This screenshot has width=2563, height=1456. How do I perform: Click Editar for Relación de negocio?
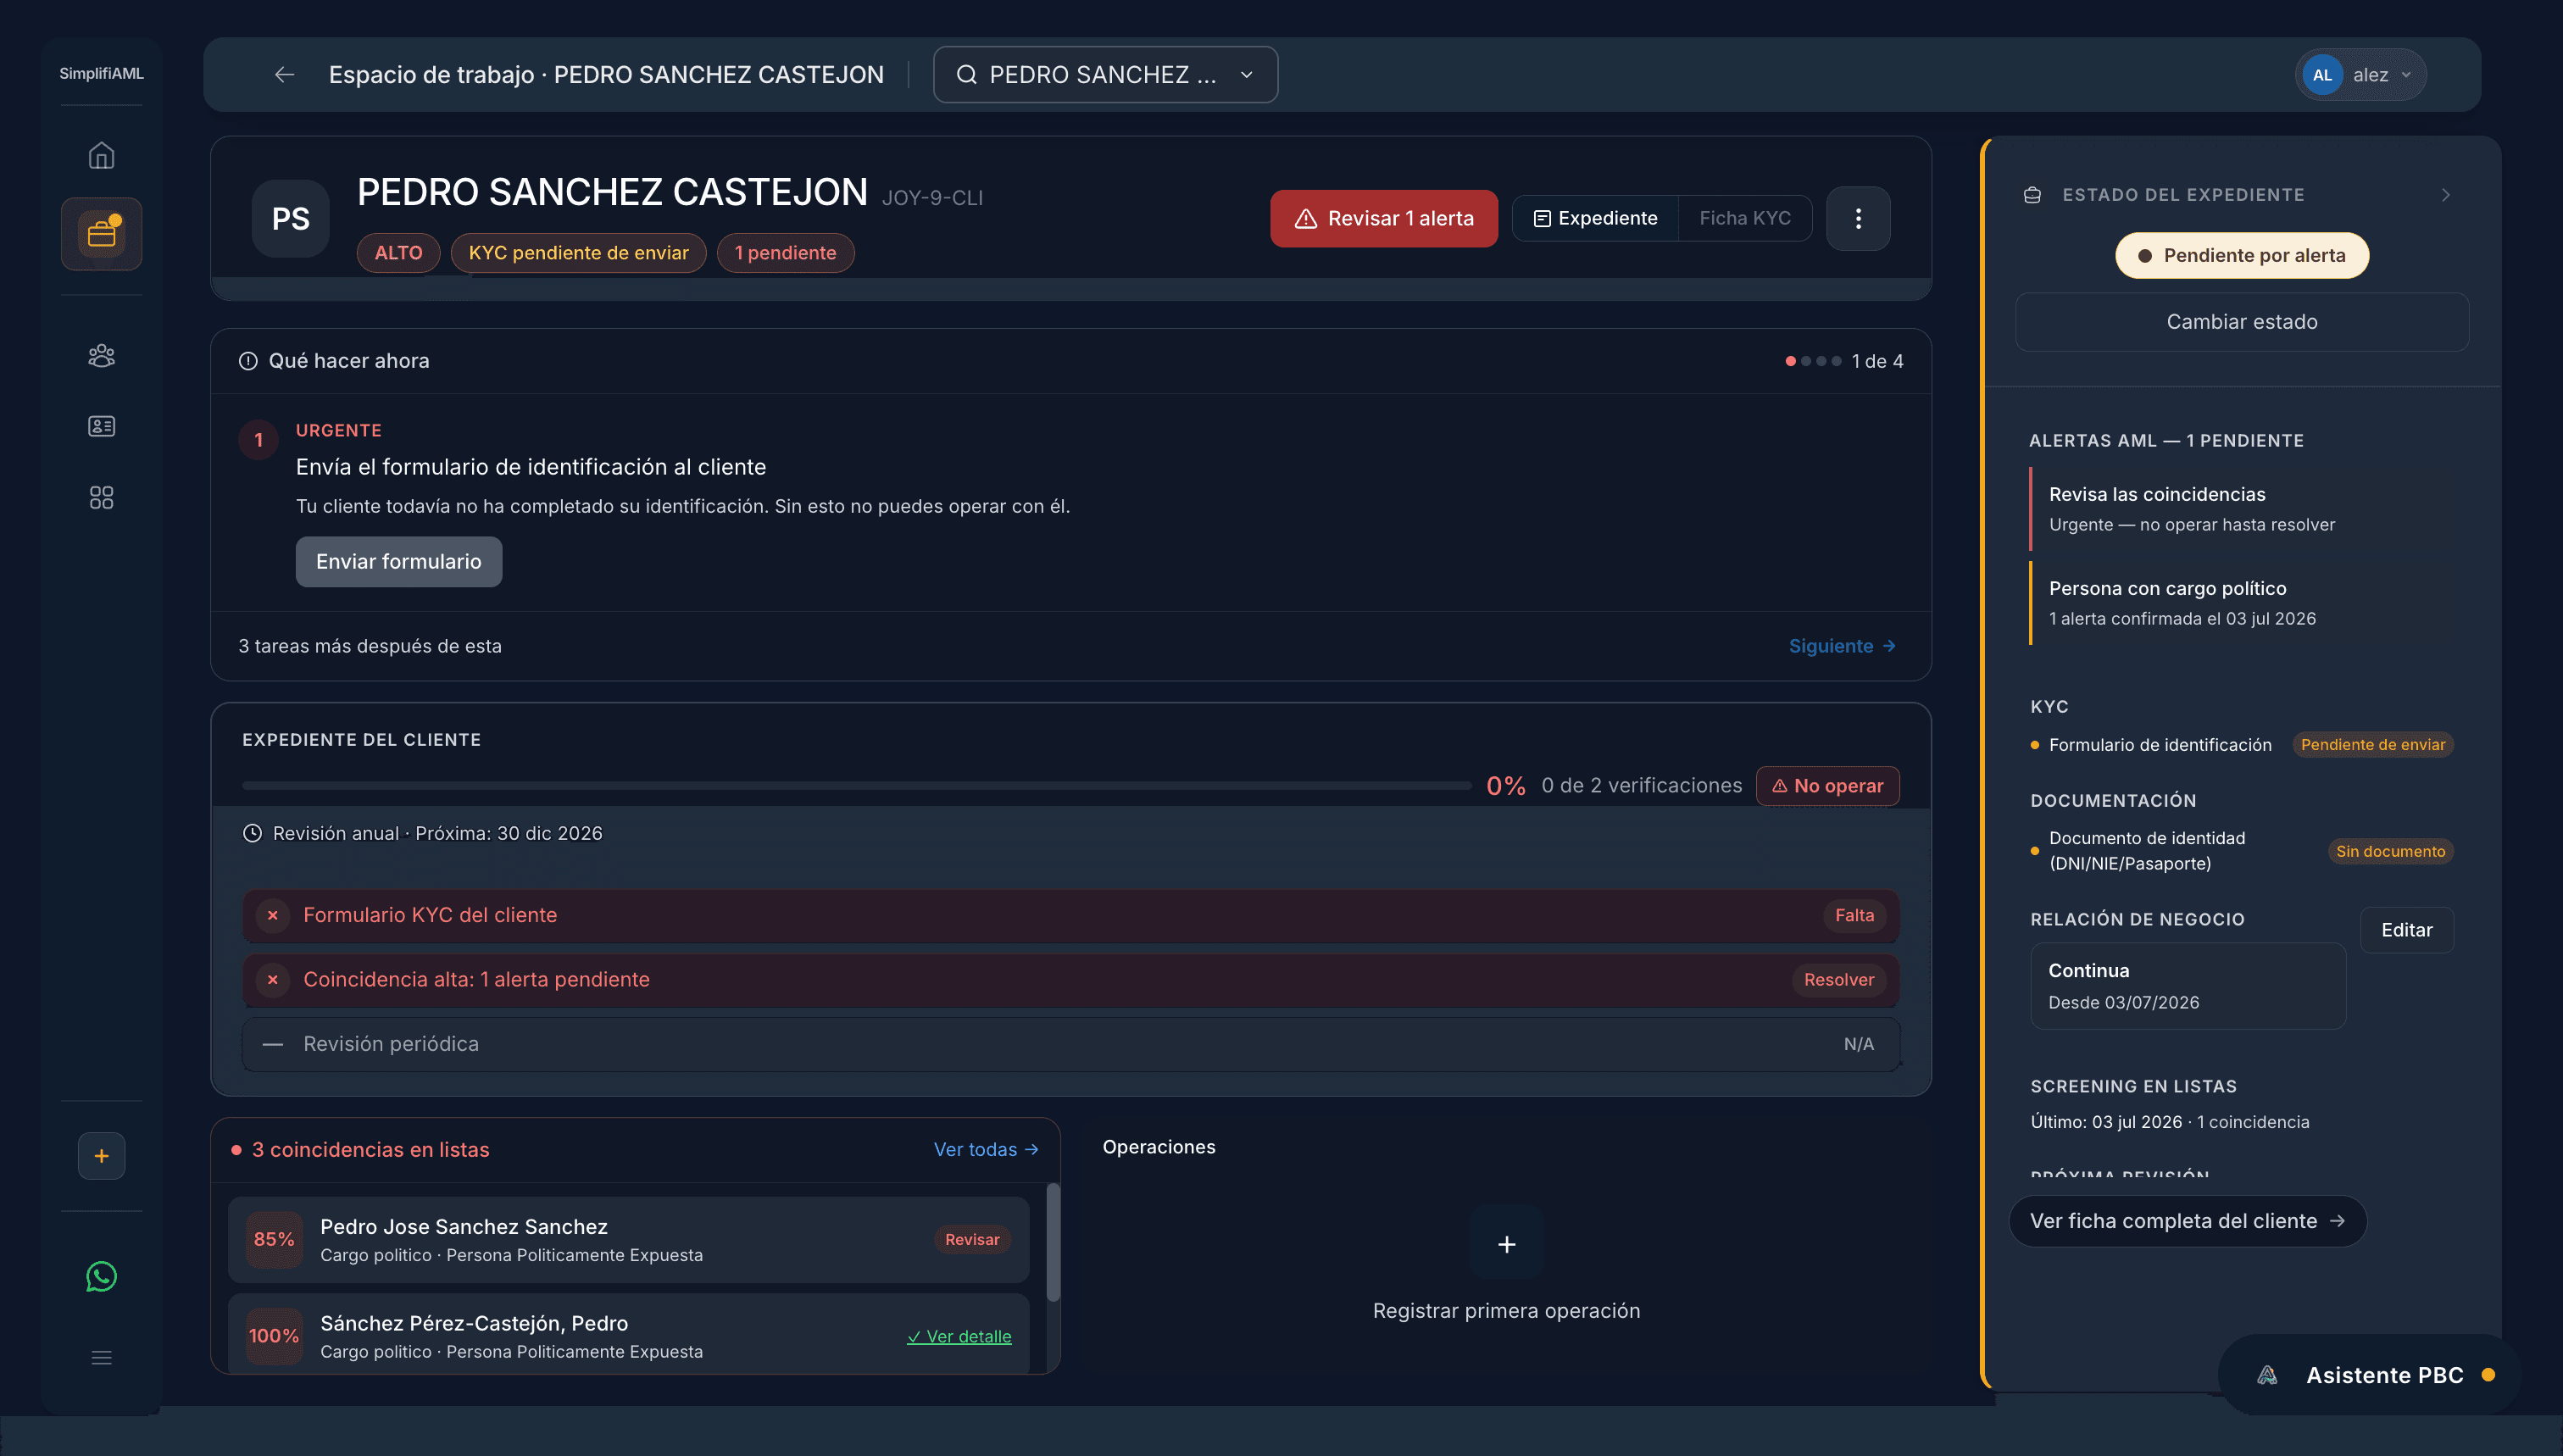[2406, 930]
